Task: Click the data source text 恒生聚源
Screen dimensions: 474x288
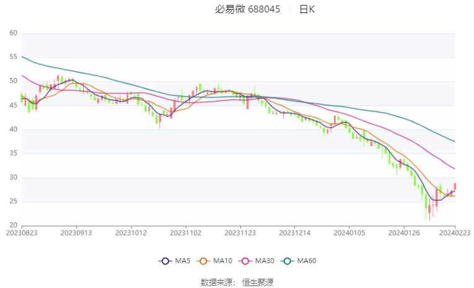Action: [258, 282]
